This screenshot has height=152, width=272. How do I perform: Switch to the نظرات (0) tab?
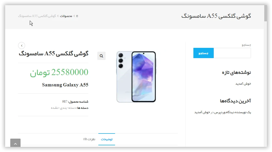(89, 139)
